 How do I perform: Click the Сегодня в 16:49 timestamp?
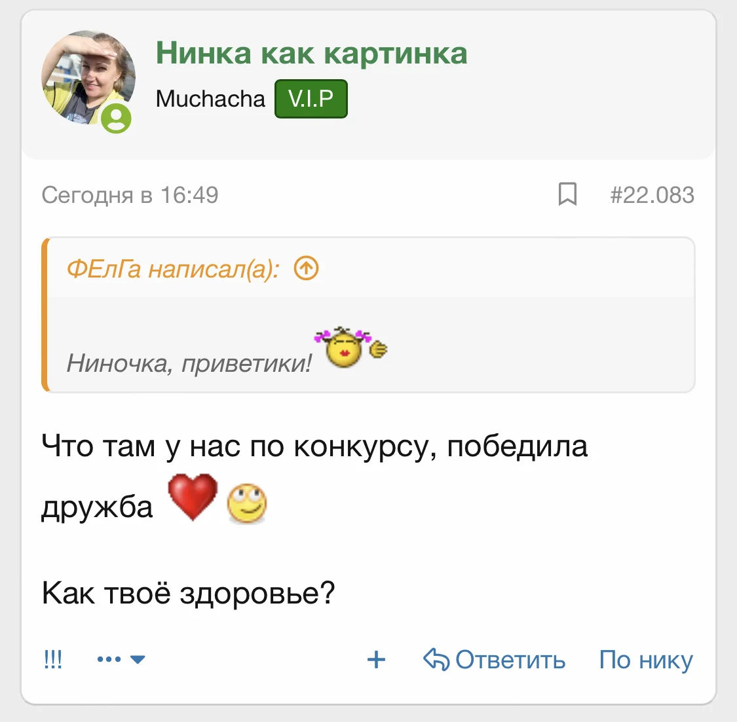coord(130,195)
